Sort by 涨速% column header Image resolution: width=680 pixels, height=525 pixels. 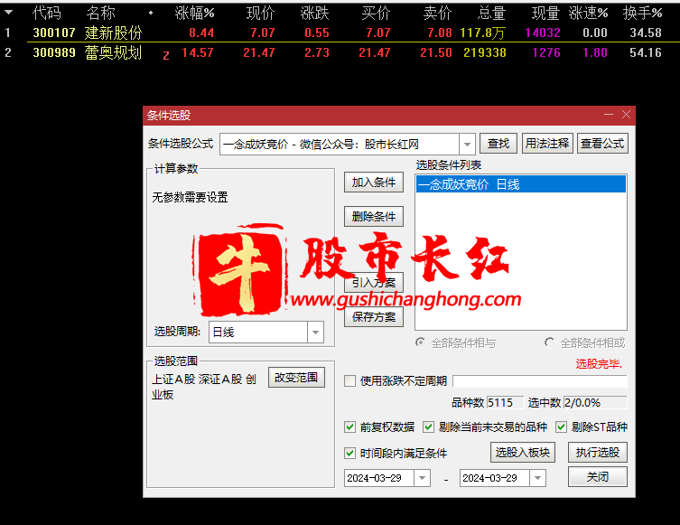(x=588, y=13)
